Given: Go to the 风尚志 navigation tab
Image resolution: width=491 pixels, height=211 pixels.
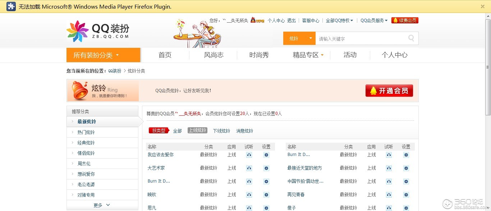Looking at the screenshot, I should [214, 55].
